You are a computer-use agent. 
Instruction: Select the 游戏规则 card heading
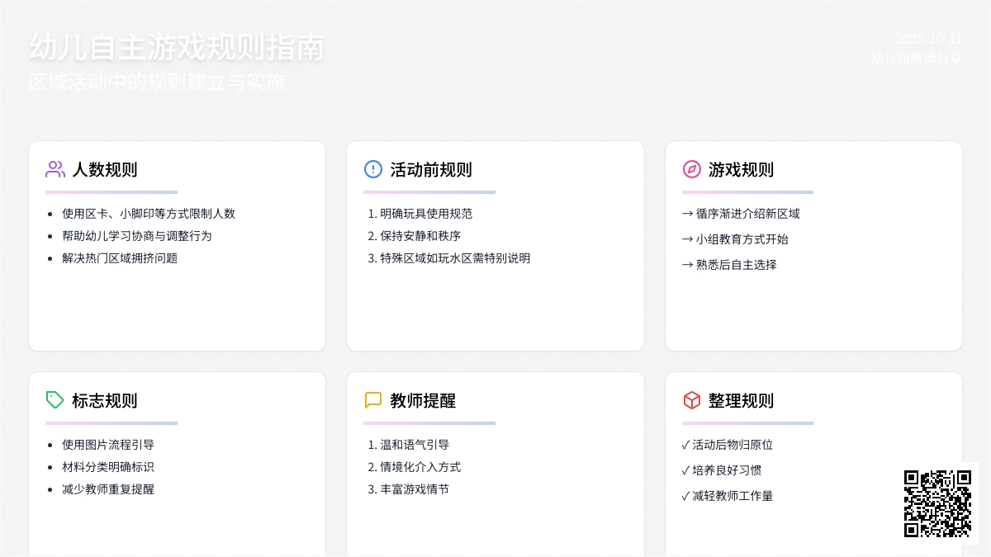tap(741, 170)
